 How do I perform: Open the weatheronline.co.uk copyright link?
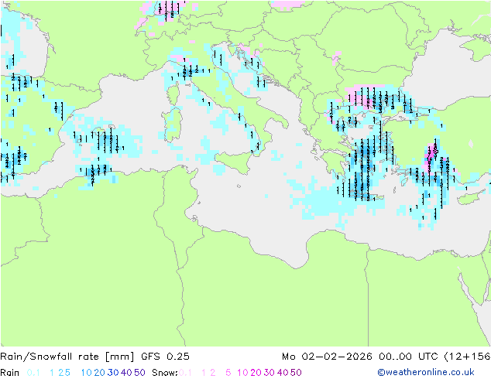(426, 372)
